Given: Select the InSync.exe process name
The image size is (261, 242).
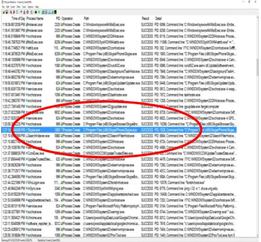Looking at the screenshot, I should tap(34, 189).
